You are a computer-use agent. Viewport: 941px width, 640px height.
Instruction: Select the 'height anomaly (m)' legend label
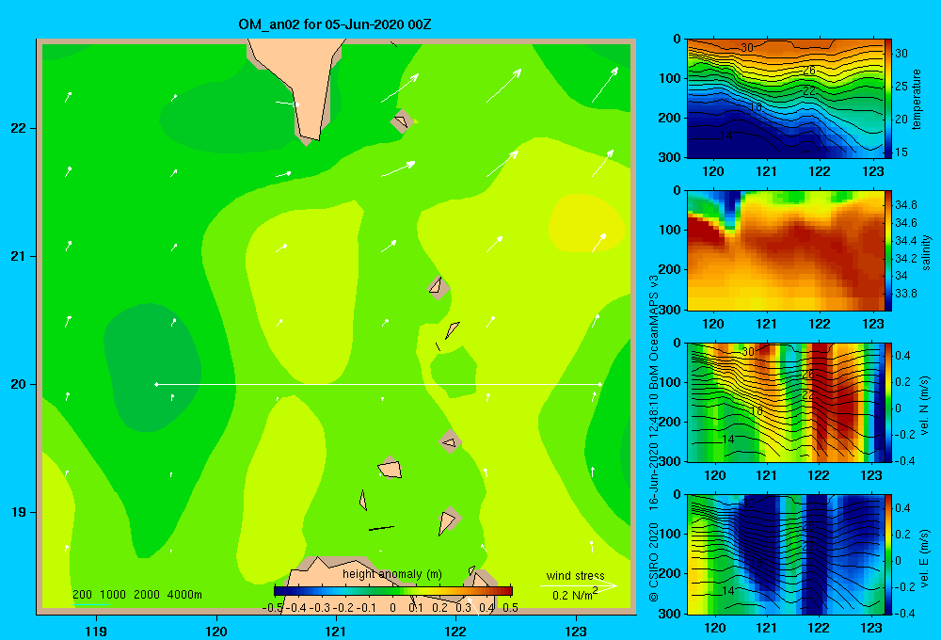point(392,574)
